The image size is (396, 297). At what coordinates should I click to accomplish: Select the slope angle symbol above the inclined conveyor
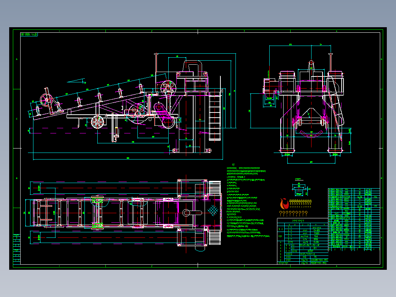coord(76,81)
